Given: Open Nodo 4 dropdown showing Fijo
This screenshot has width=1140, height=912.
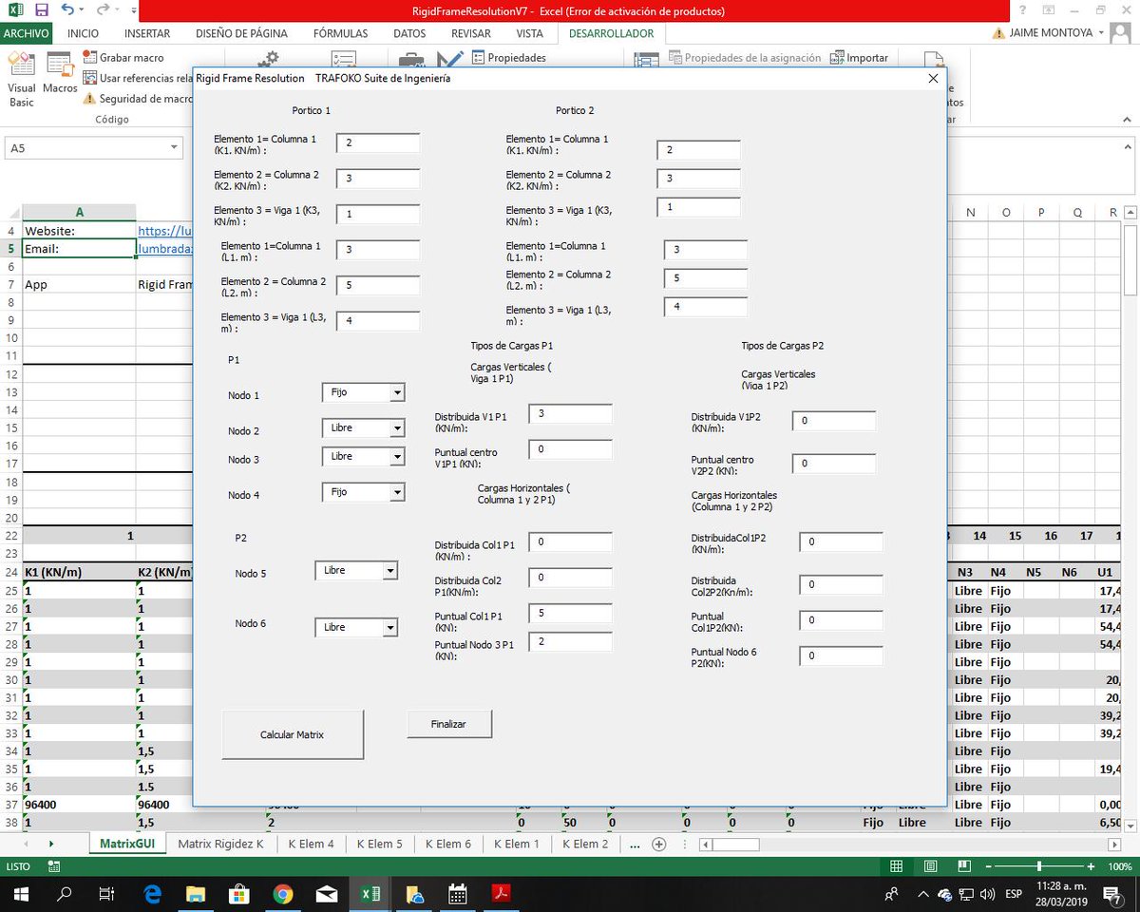Looking at the screenshot, I should [x=398, y=492].
